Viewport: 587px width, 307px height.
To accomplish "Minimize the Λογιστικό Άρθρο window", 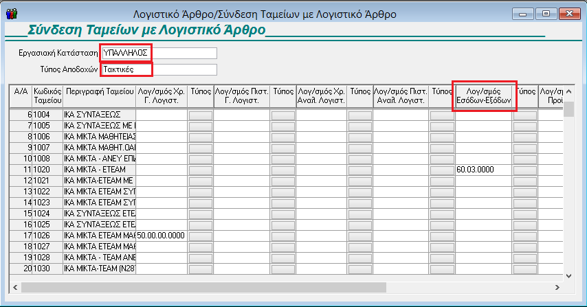I will coord(526,13).
